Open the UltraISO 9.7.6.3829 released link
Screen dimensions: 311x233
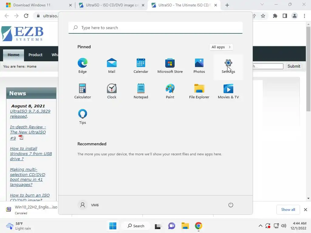[x=30, y=114]
